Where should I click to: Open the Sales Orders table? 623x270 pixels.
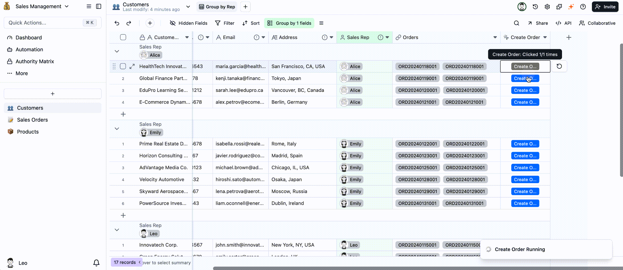click(x=32, y=120)
